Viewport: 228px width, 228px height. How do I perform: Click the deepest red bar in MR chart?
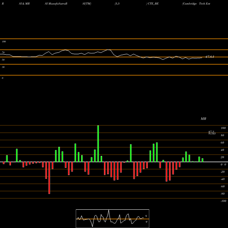point(49,178)
